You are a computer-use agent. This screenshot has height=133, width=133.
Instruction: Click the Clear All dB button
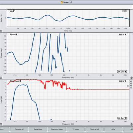point(94,129)
